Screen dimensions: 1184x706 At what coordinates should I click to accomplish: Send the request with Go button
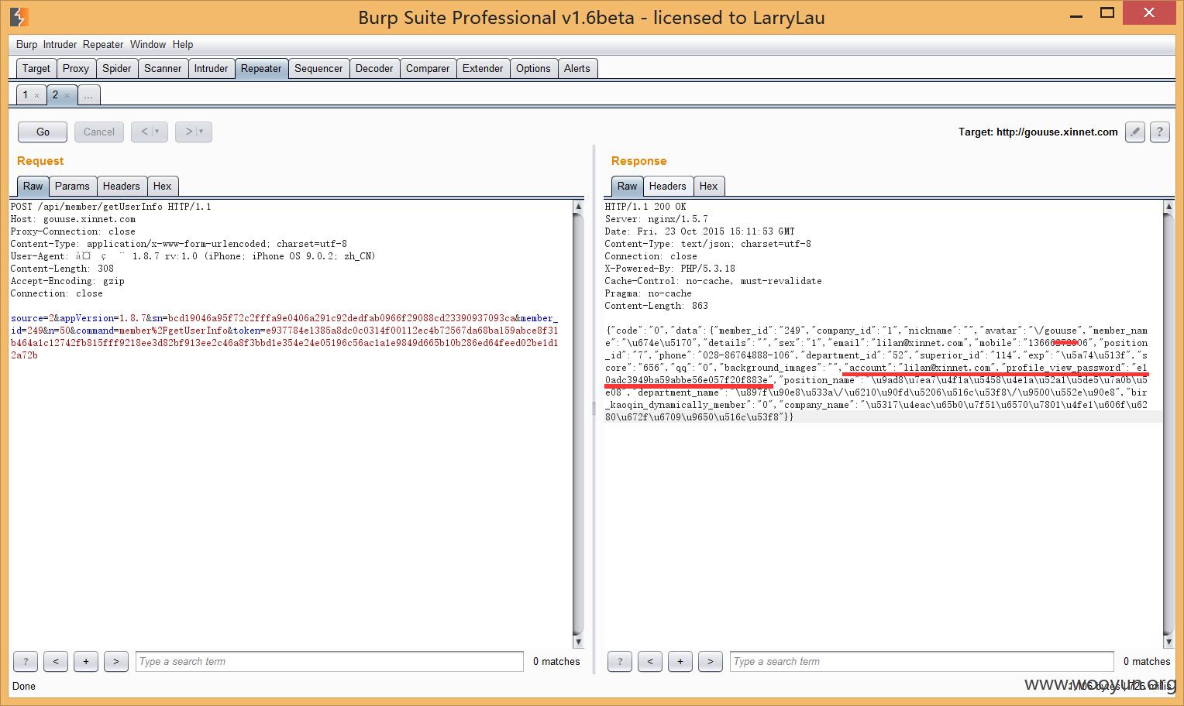pos(43,132)
